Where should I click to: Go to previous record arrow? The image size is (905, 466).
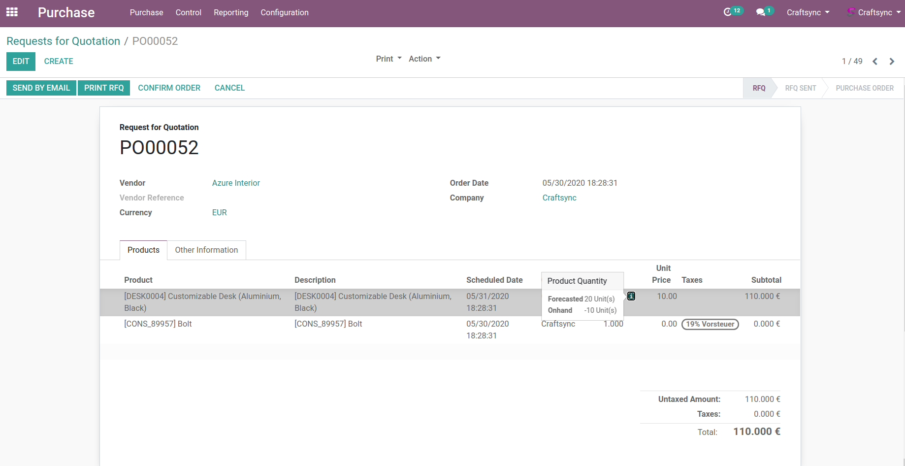875,62
